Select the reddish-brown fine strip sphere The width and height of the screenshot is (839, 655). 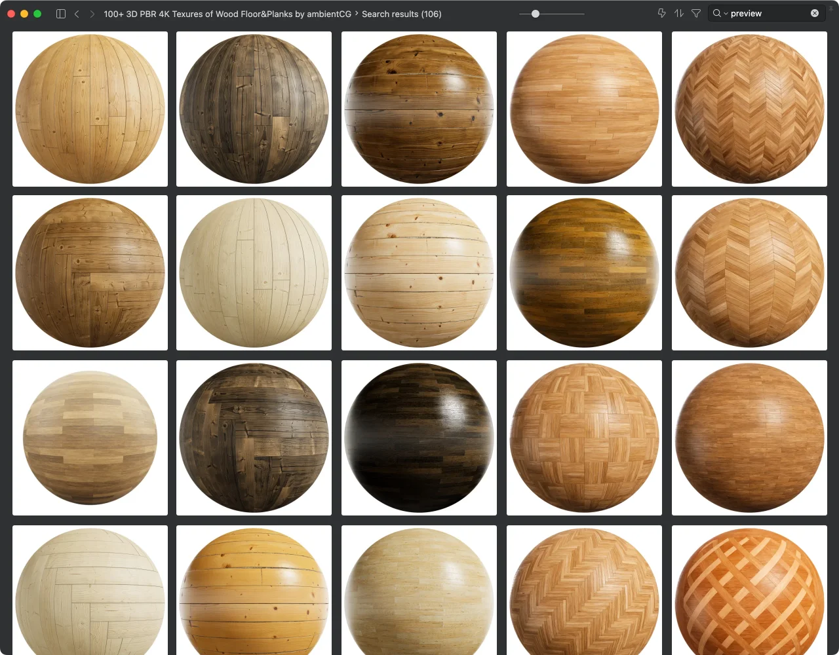pos(749,438)
